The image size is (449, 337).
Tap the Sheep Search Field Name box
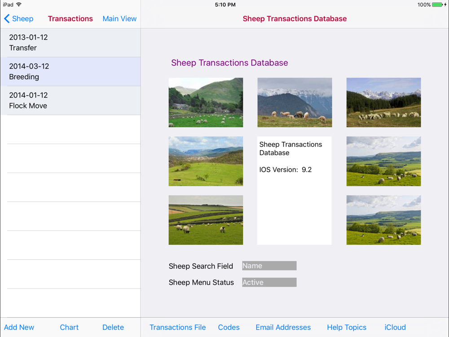click(x=269, y=266)
